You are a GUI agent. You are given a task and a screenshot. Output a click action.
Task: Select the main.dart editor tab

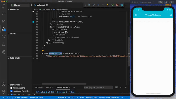coord(40,5)
